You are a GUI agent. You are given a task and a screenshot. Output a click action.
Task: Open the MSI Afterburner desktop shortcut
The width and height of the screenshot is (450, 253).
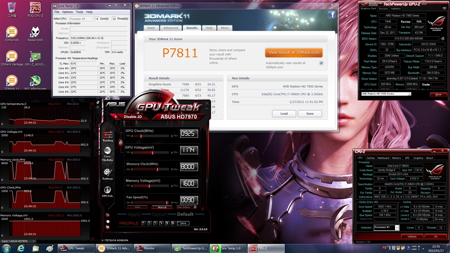[x=35, y=83]
